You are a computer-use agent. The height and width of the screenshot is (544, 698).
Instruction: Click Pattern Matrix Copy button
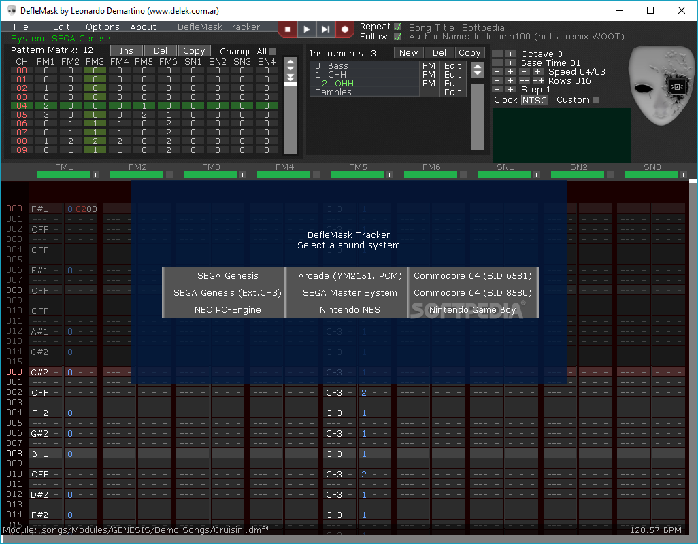point(194,51)
